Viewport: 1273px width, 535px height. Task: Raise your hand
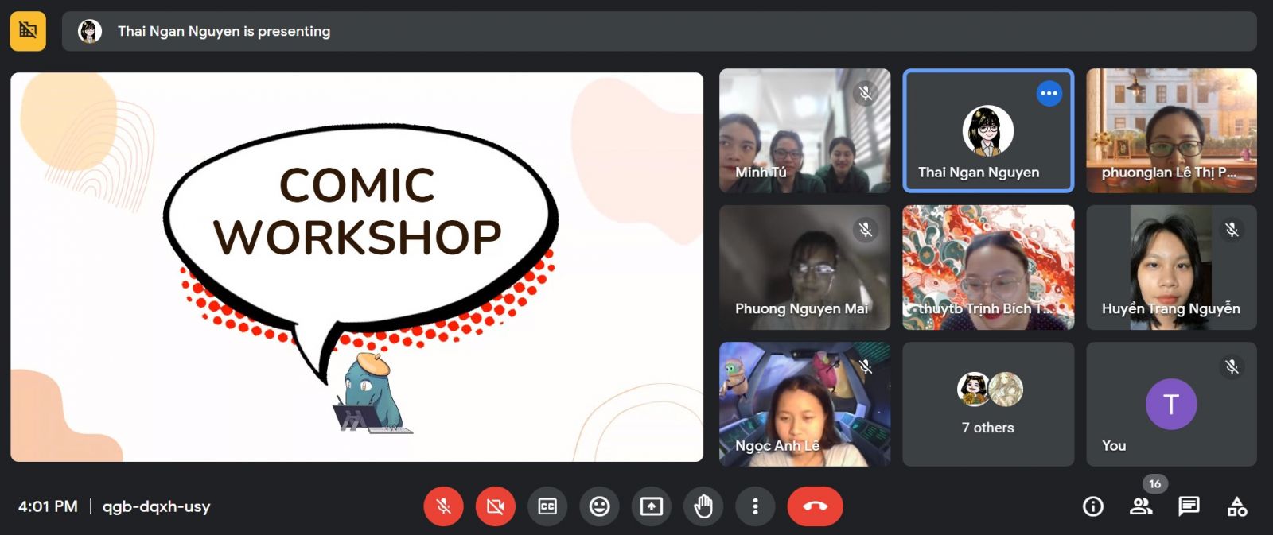click(x=703, y=506)
